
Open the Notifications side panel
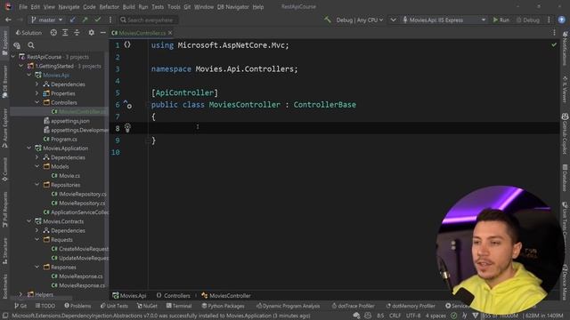pos(565,48)
